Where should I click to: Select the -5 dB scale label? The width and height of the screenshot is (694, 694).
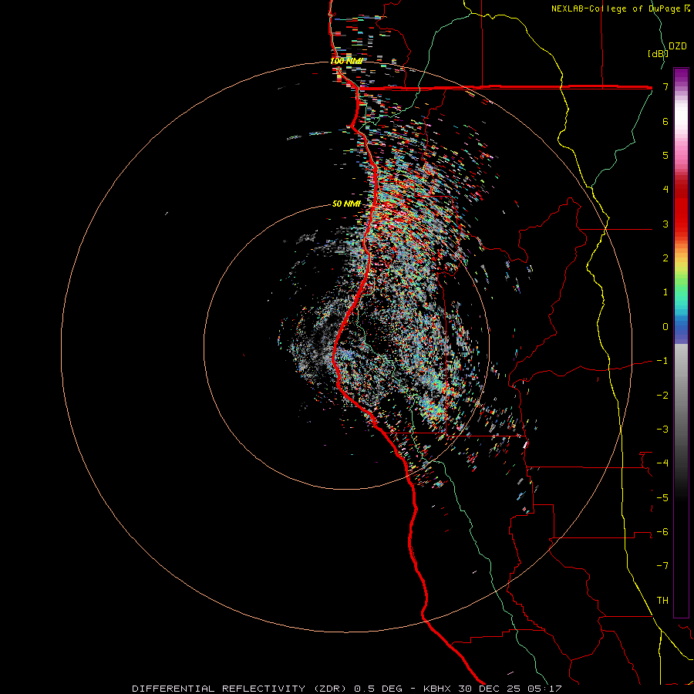coord(662,497)
